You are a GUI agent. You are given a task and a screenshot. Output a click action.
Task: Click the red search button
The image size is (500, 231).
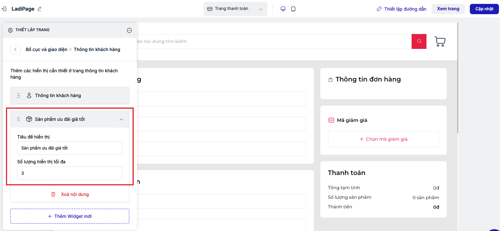pyautogui.click(x=419, y=41)
